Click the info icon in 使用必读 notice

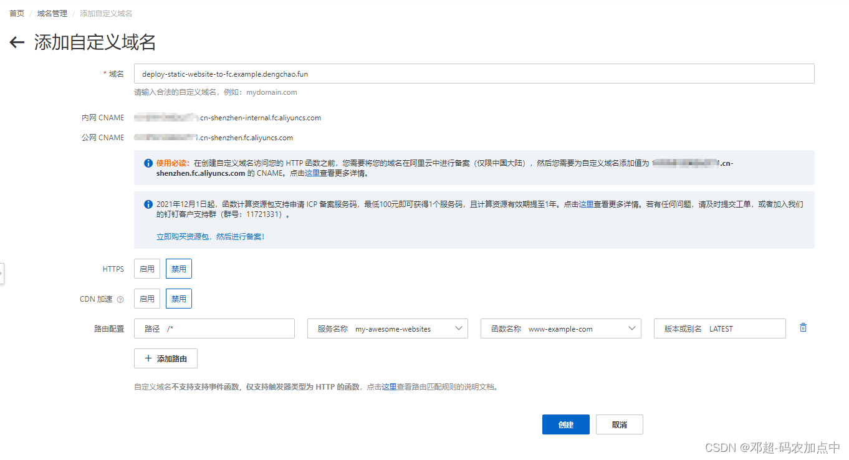coord(148,163)
